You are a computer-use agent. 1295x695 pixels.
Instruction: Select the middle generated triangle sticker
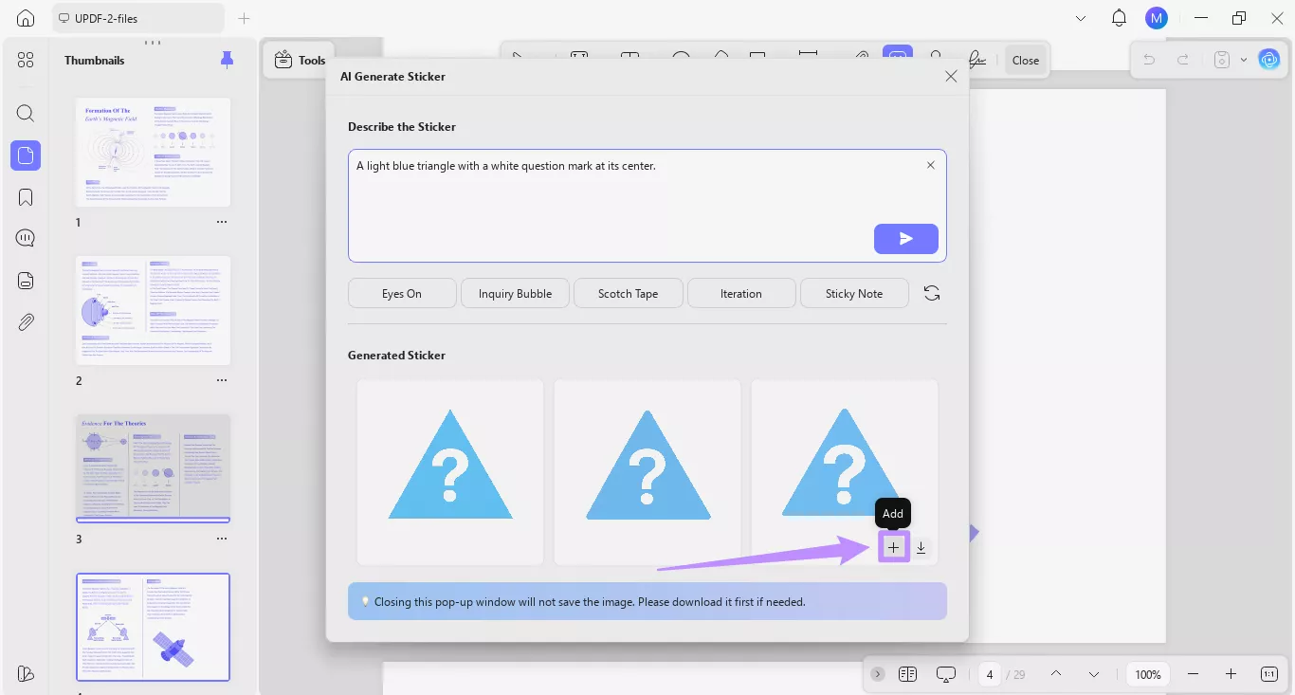647,472
